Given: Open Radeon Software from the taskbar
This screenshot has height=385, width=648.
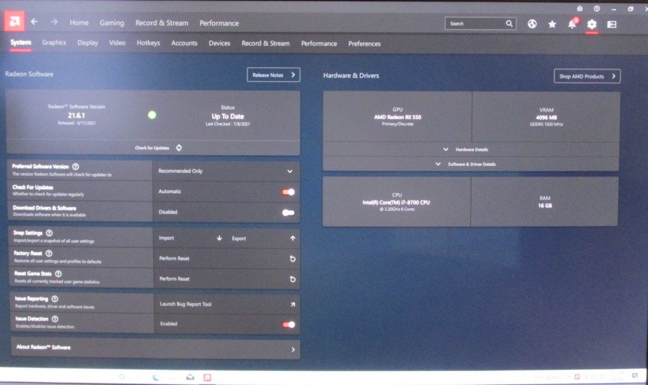Looking at the screenshot, I should tap(208, 377).
